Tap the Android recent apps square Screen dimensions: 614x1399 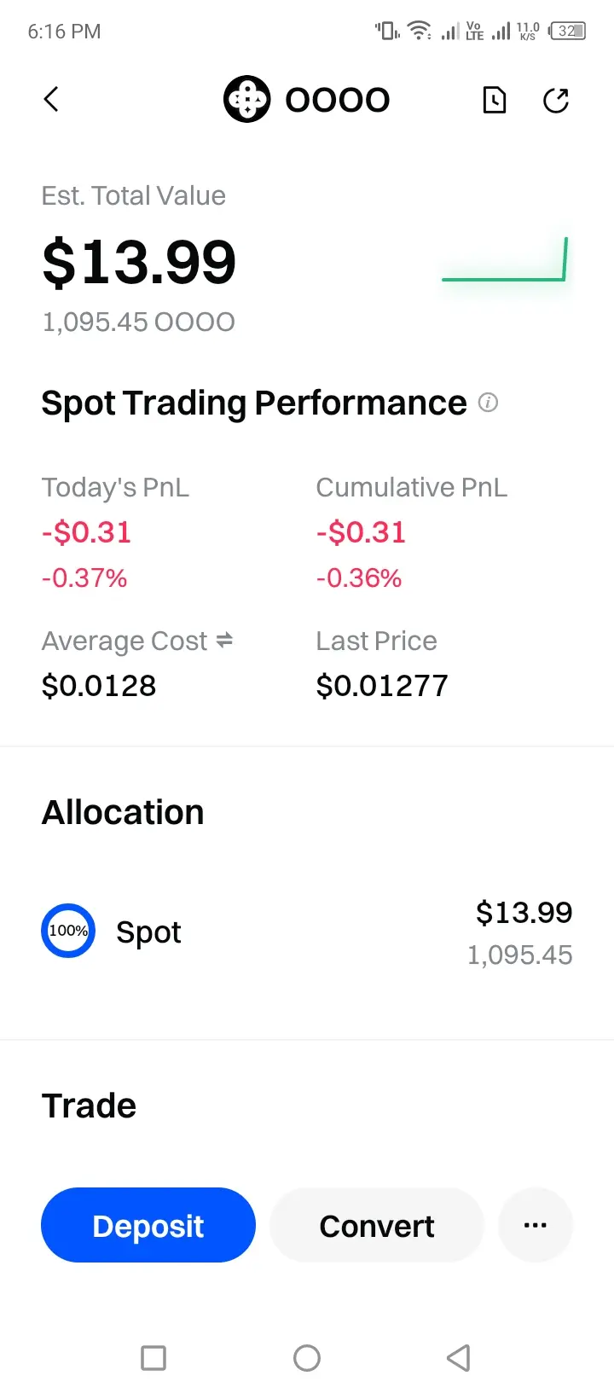coord(153,1357)
